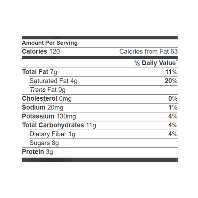Select the Calories 120 text
The height and width of the screenshot is (198, 198).
coord(41,51)
